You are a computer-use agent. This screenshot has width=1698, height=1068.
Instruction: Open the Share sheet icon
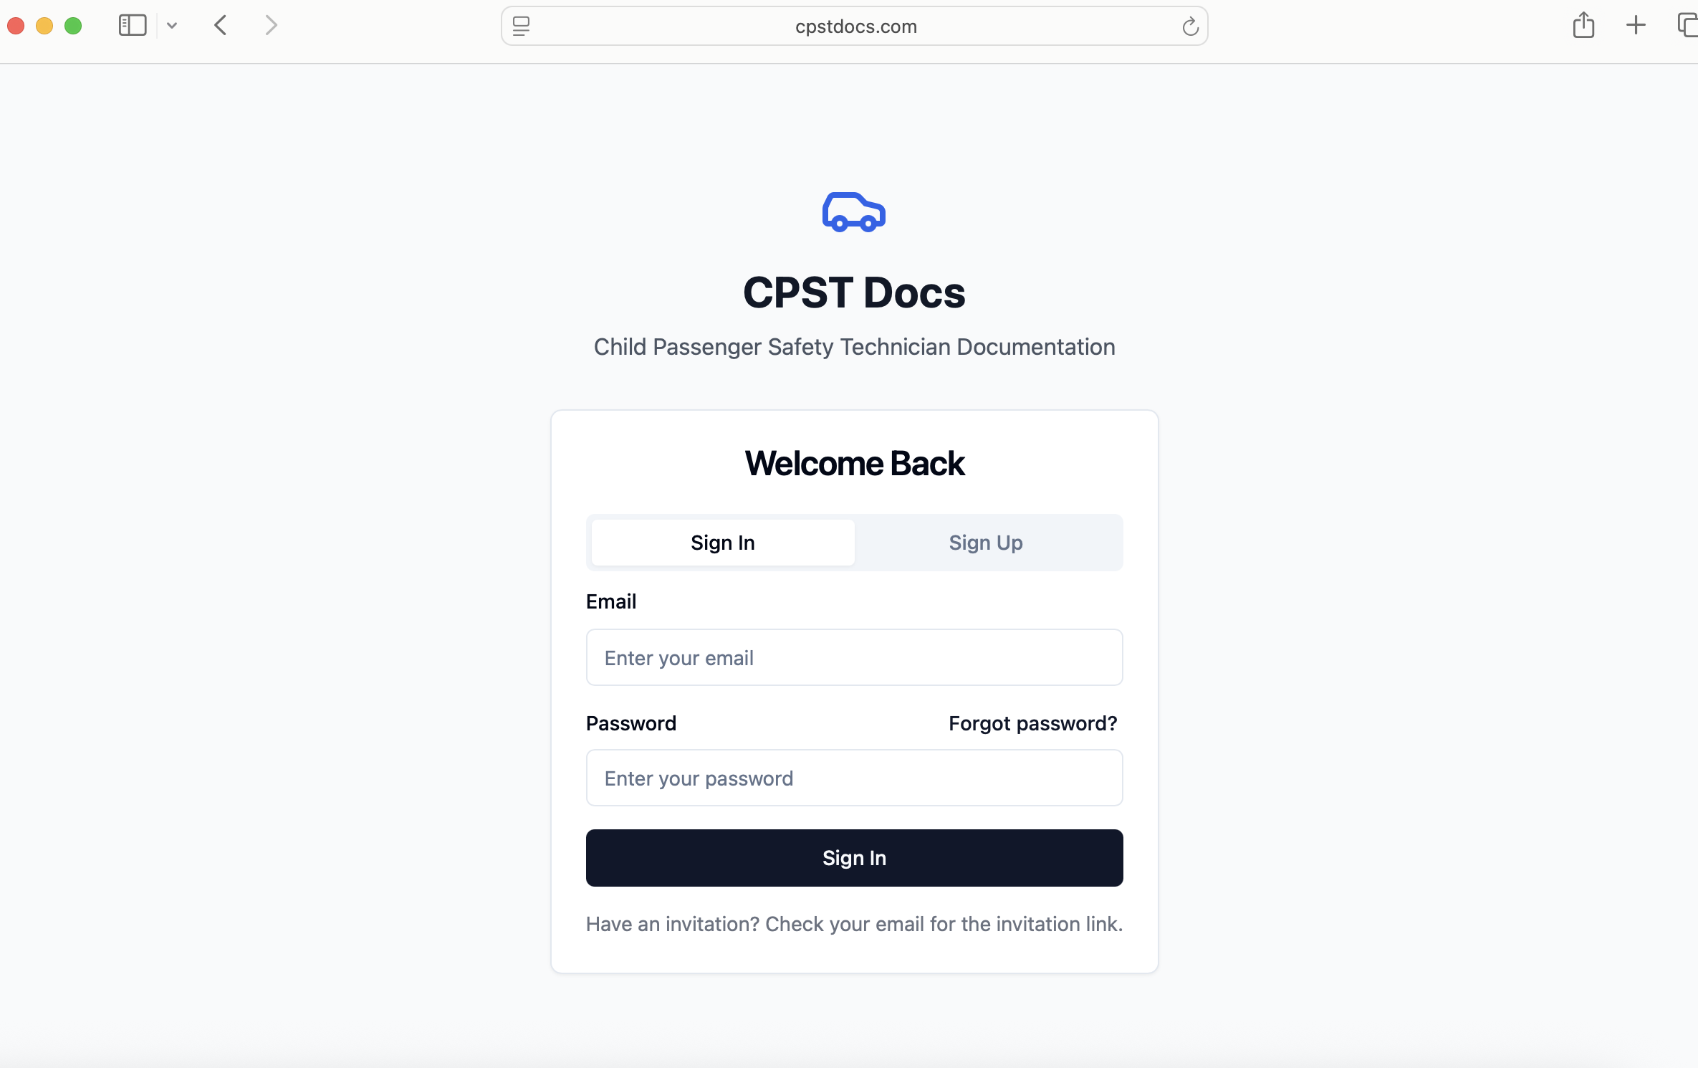click(1583, 26)
